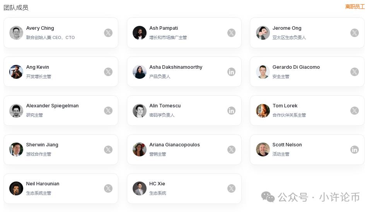The width and height of the screenshot is (372, 212).
Task: Open Alin Tomescu's LinkedIn icon
Action: (231, 111)
